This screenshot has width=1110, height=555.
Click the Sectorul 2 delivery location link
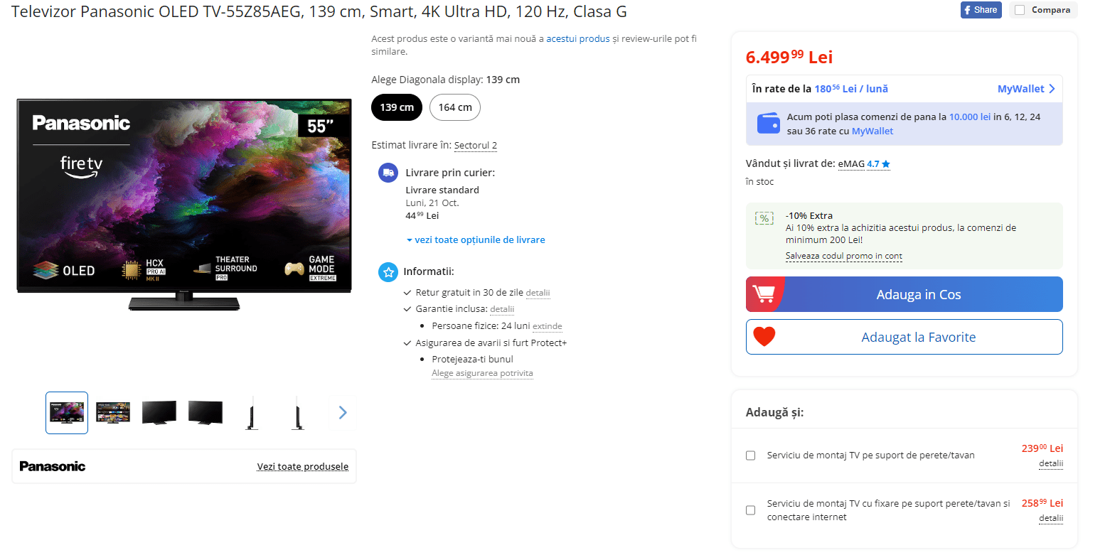click(476, 146)
